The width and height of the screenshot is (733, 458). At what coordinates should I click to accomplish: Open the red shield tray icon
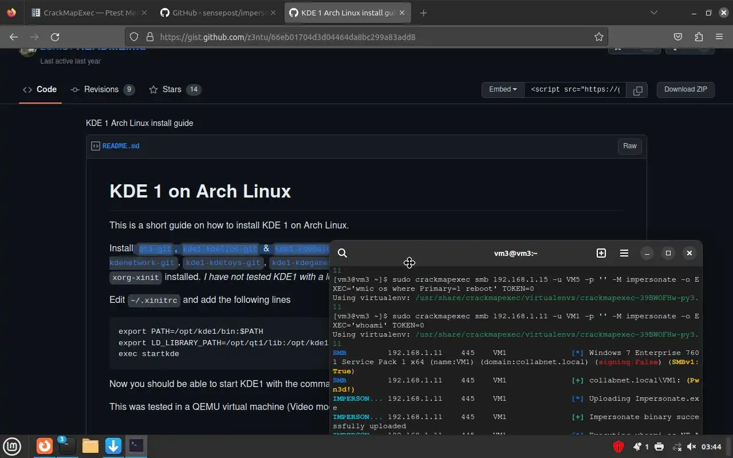618,447
